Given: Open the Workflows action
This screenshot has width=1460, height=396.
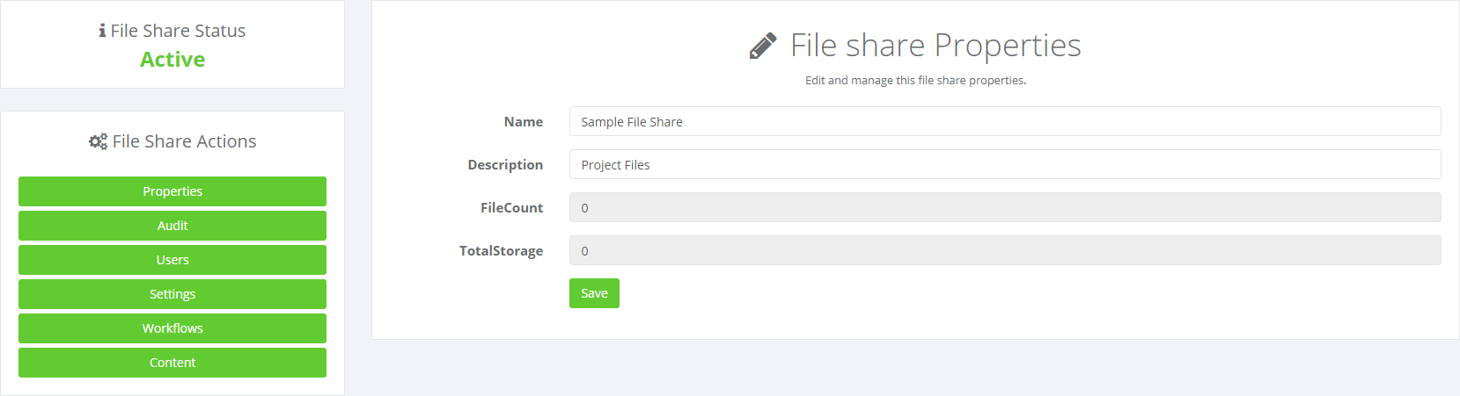Looking at the screenshot, I should pyautogui.click(x=172, y=328).
